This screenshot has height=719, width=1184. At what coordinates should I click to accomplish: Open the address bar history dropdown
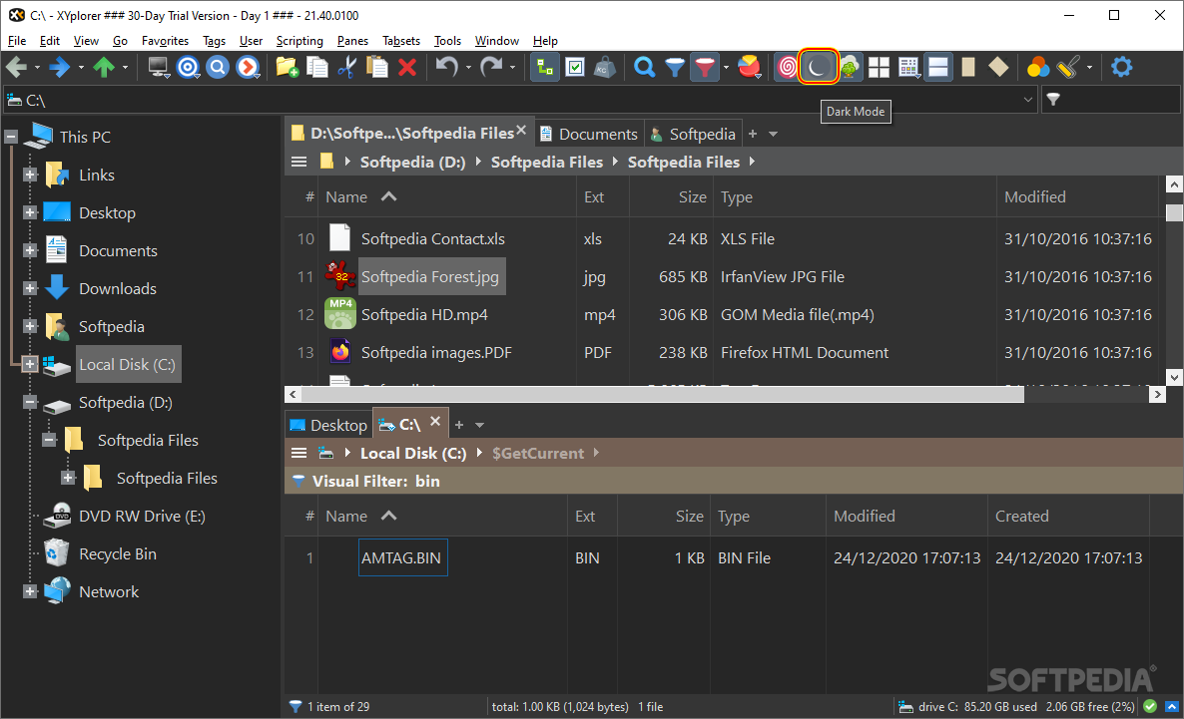coord(1027,100)
